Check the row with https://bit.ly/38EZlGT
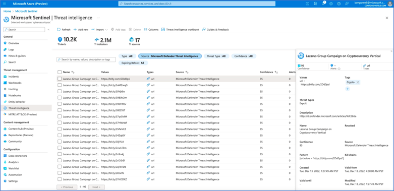394x191 pixels. coord(60,110)
